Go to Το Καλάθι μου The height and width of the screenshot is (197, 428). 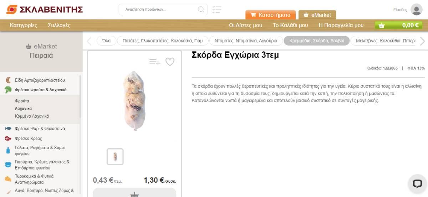point(290,25)
